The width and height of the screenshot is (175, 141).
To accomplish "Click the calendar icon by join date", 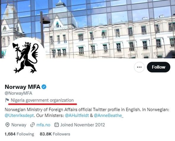I will tap(57, 125).
